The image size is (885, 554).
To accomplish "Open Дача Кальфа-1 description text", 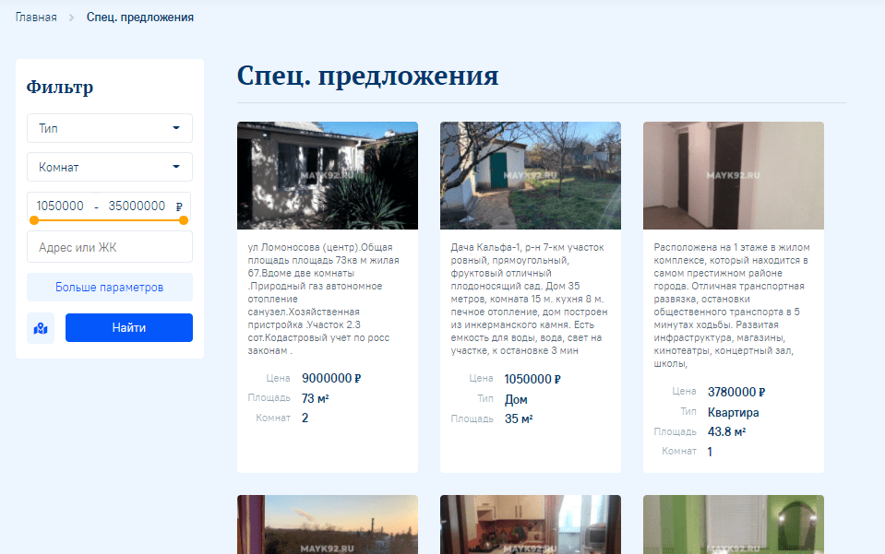I will coord(529,299).
